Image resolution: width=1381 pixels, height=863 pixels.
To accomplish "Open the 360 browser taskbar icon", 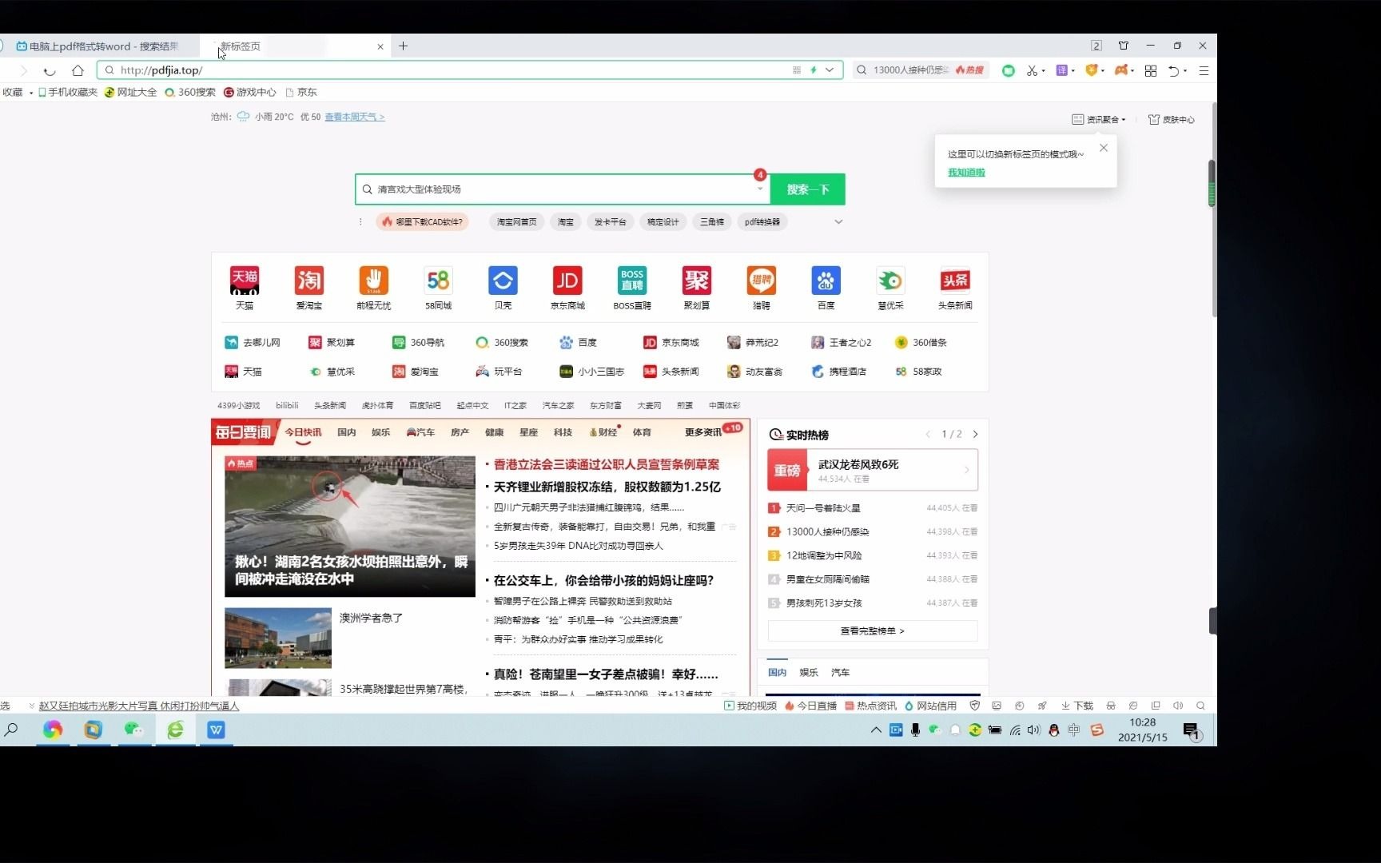I will [176, 730].
